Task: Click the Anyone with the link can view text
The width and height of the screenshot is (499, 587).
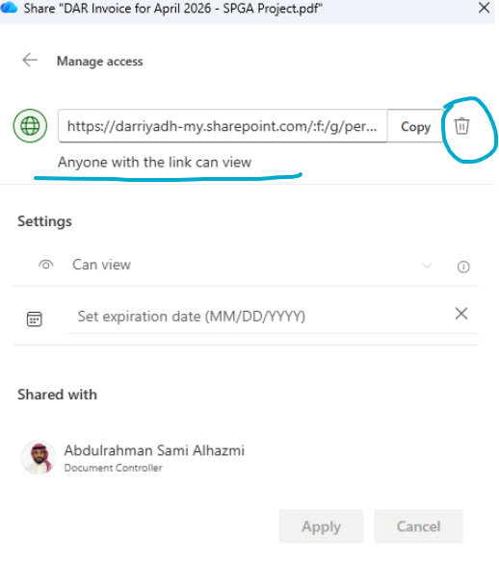Action: tap(154, 162)
